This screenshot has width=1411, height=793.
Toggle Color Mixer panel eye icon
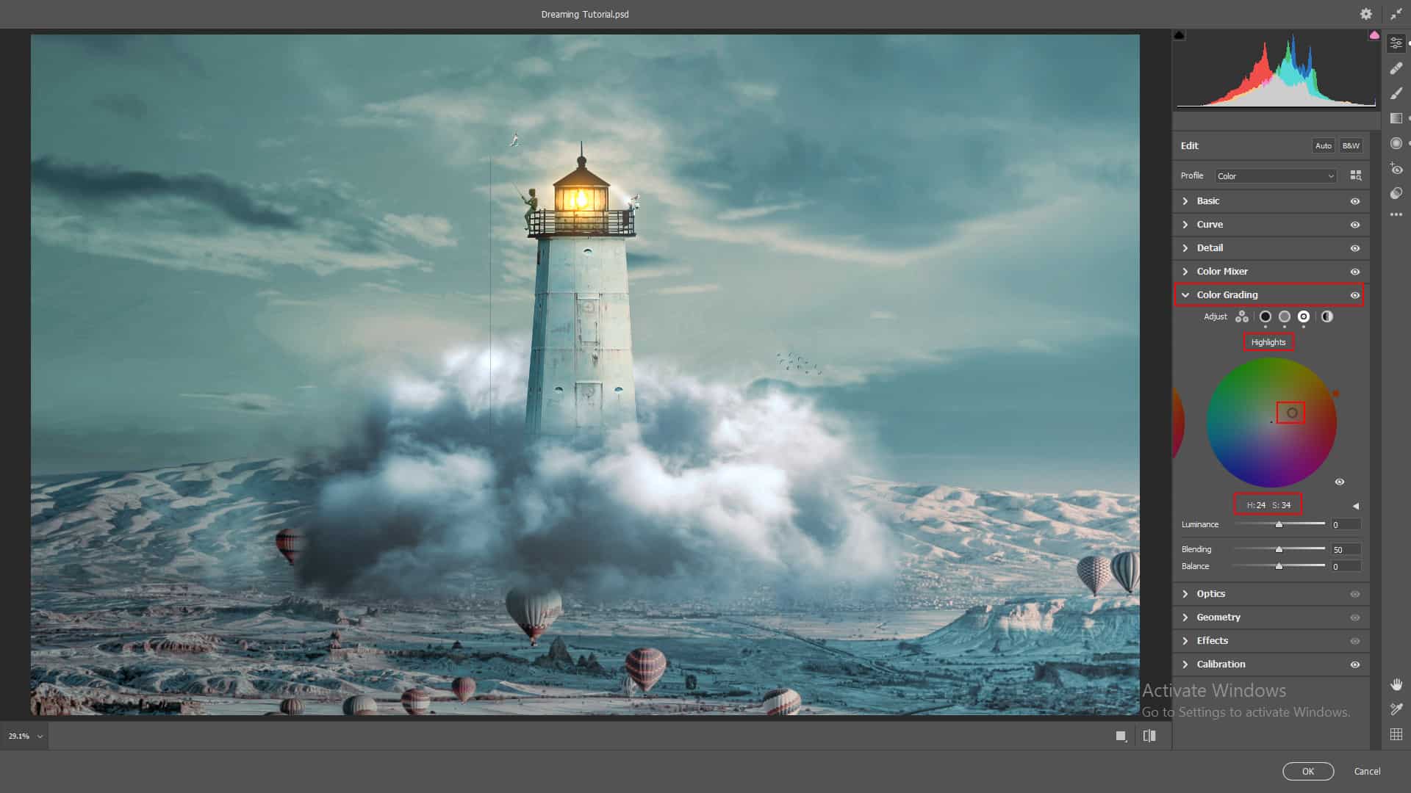pyautogui.click(x=1355, y=272)
